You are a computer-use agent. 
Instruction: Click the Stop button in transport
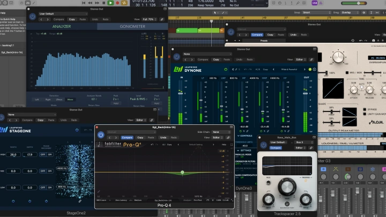pyautogui.click(x=103, y=3)
